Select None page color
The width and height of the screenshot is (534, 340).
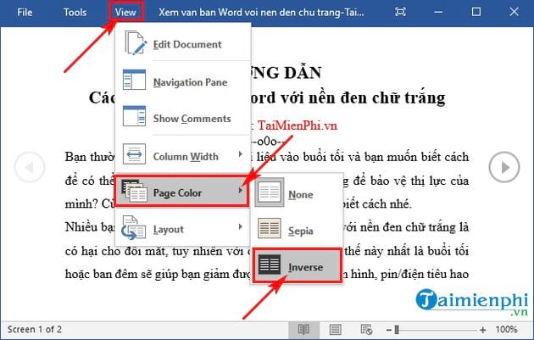click(x=297, y=192)
